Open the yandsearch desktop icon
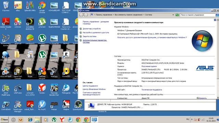Viewport: 219px width, 123px height. [x=30, y=39]
